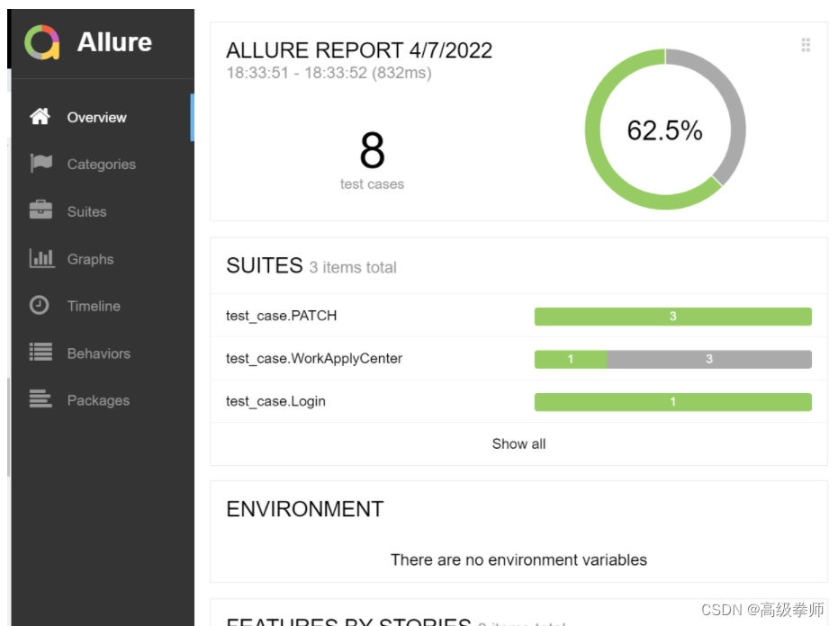Image resolution: width=838 pixels, height=626 pixels.
Task: Click the 8 test cases count
Action: 372,150
